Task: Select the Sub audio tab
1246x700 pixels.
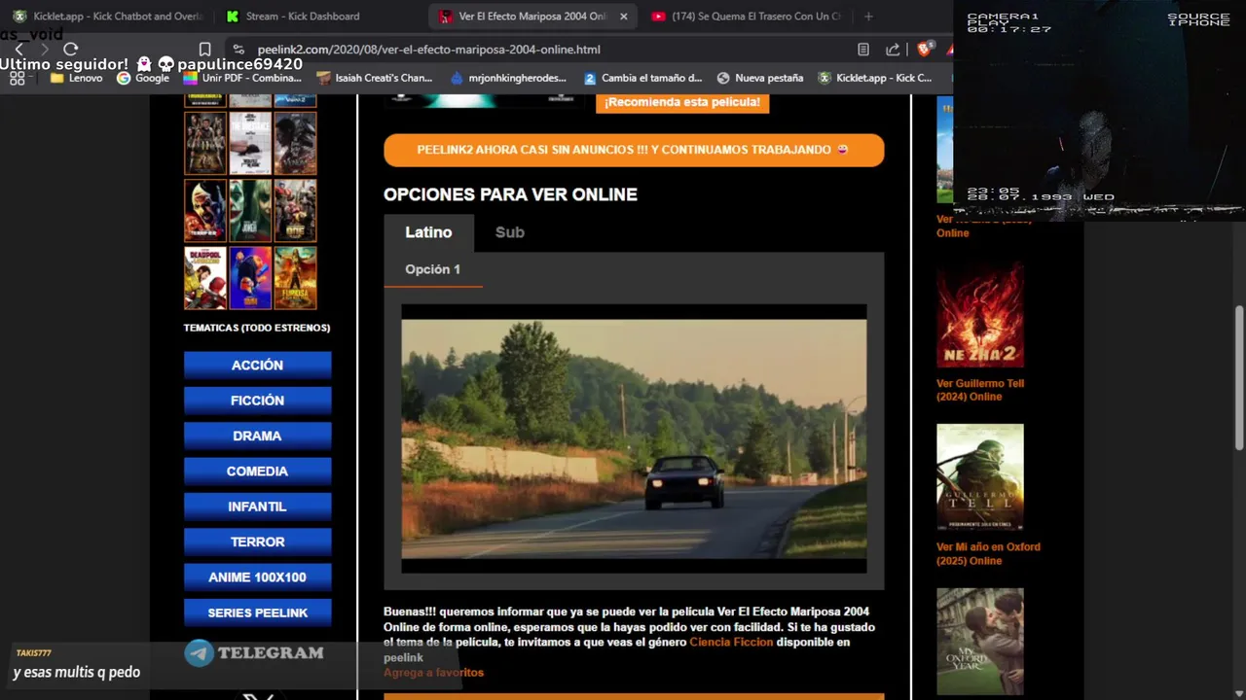Action: [x=509, y=232]
